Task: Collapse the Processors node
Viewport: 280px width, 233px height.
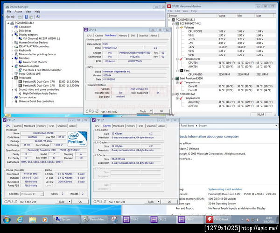Action: coord(12,78)
